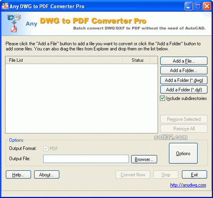
Task: Open the large Options button
Action: [183, 154]
